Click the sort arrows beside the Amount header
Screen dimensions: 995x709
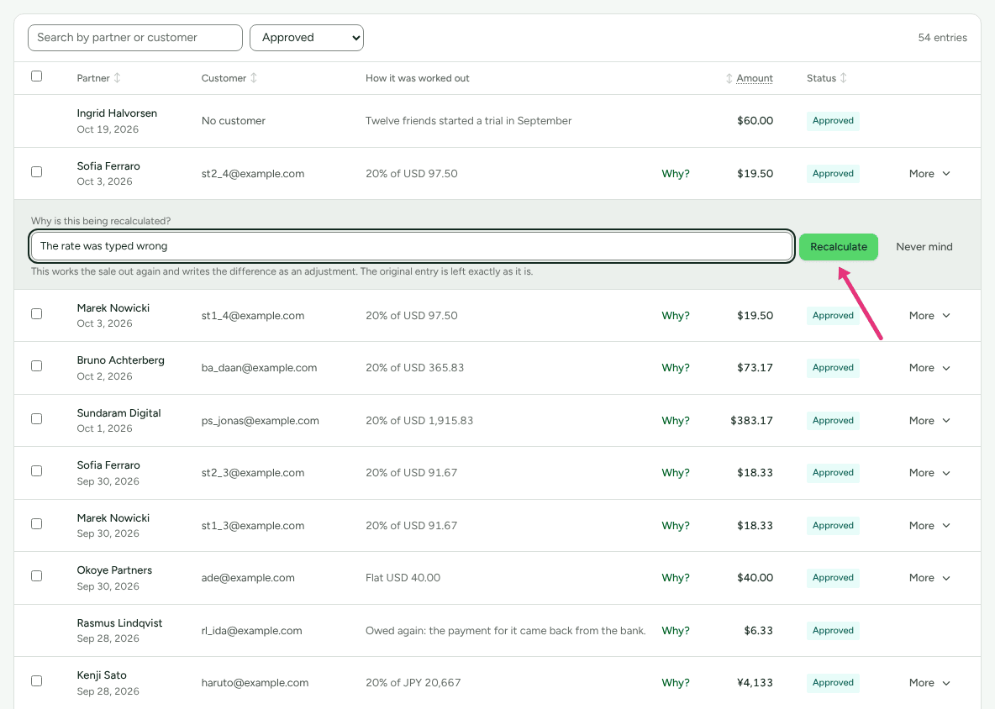(729, 78)
